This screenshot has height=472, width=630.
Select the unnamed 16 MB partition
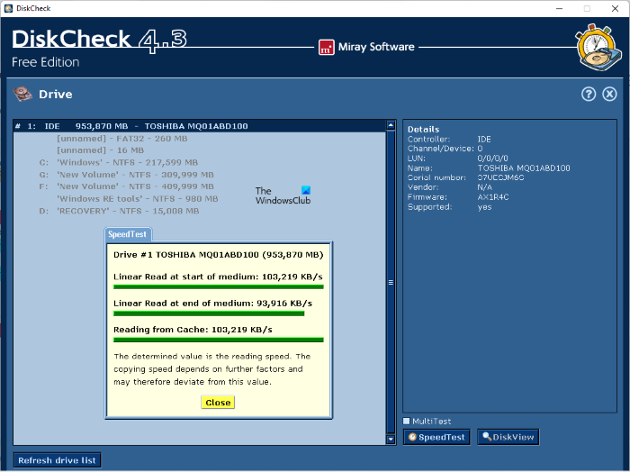pyautogui.click(x=100, y=150)
